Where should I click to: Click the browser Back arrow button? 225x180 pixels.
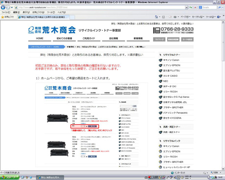[3, 7]
